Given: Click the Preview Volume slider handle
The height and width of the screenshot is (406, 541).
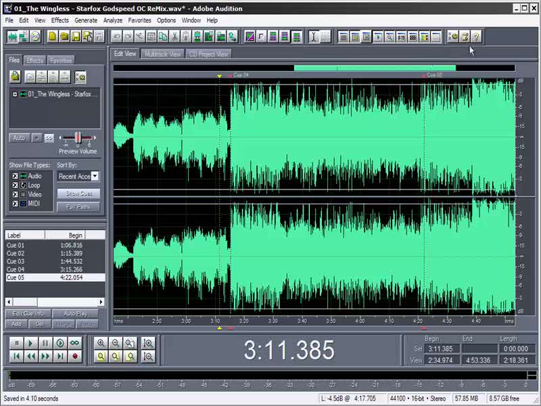Looking at the screenshot, I should tap(78, 139).
